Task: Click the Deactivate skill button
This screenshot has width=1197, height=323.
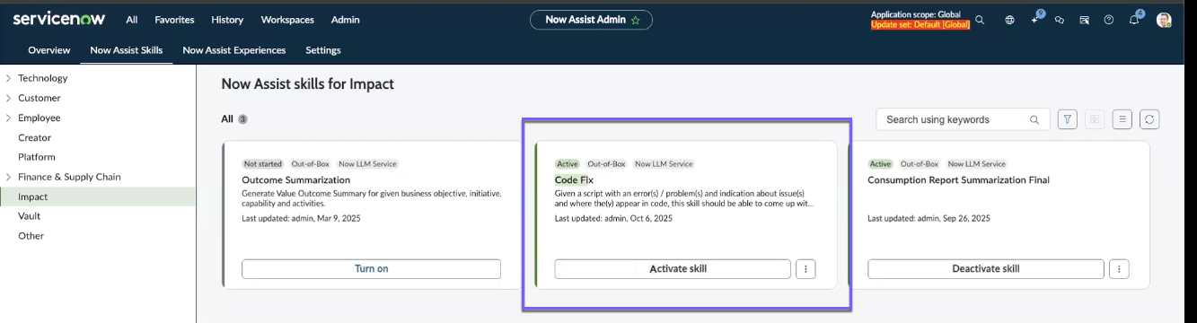Action: click(x=986, y=268)
